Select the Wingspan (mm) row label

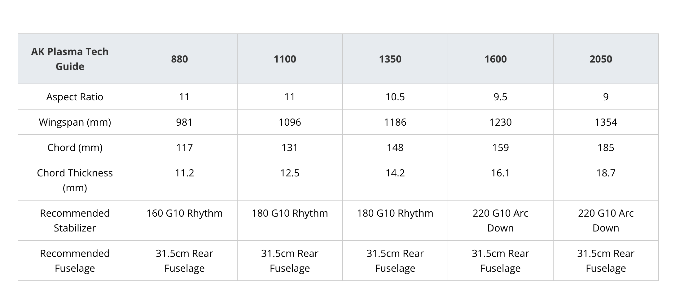75,122
